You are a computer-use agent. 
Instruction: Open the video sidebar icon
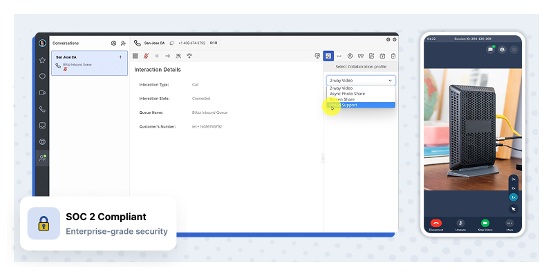coord(42,93)
